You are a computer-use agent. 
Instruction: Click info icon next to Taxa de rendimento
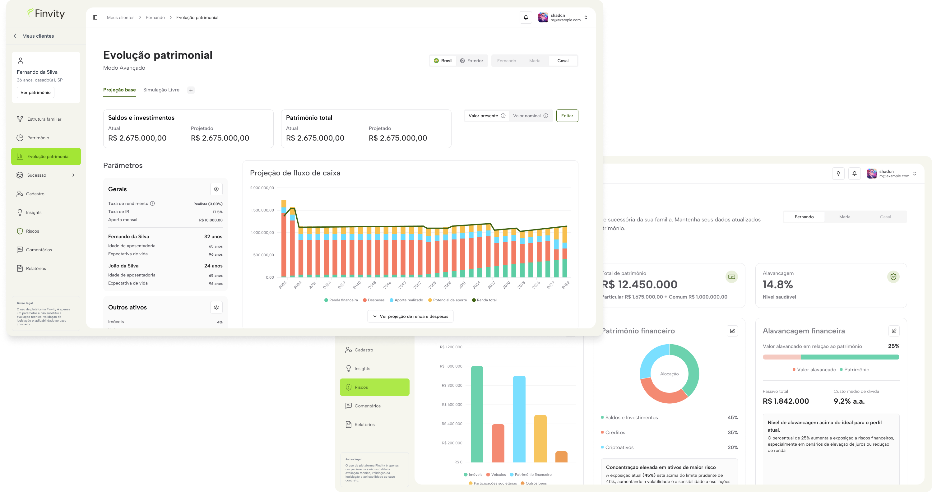click(x=152, y=203)
